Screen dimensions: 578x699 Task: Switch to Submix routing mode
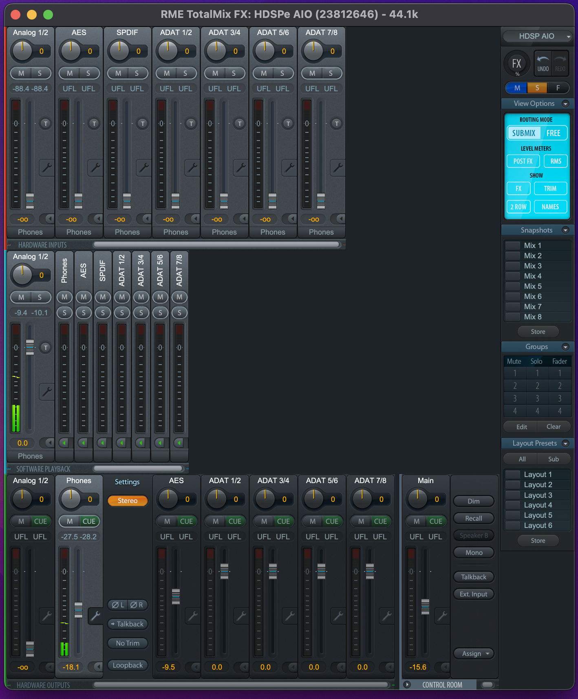tap(524, 133)
